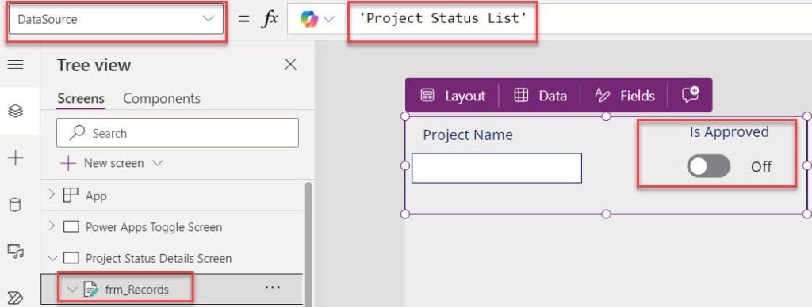Click the Project Name text input
812x307 pixels.
pos(496,168)
